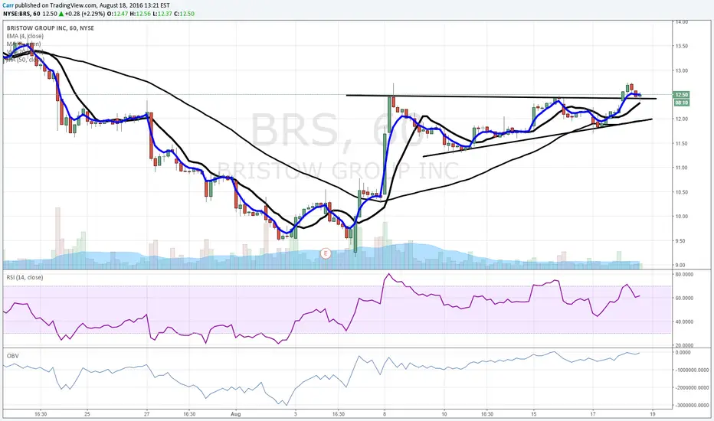Click the +0.28 (+2.29%) change text
The image size is (714, 421).
point(86,14)
